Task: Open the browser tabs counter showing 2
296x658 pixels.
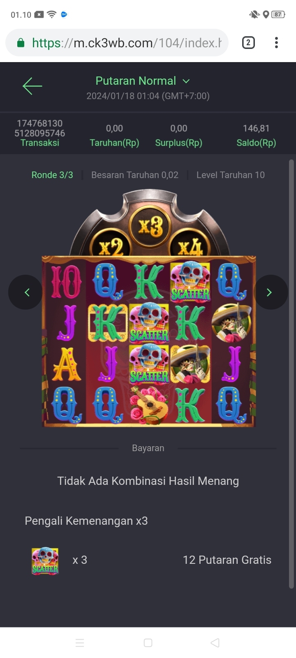Action: pyautogui.click(x=248, y=43)
